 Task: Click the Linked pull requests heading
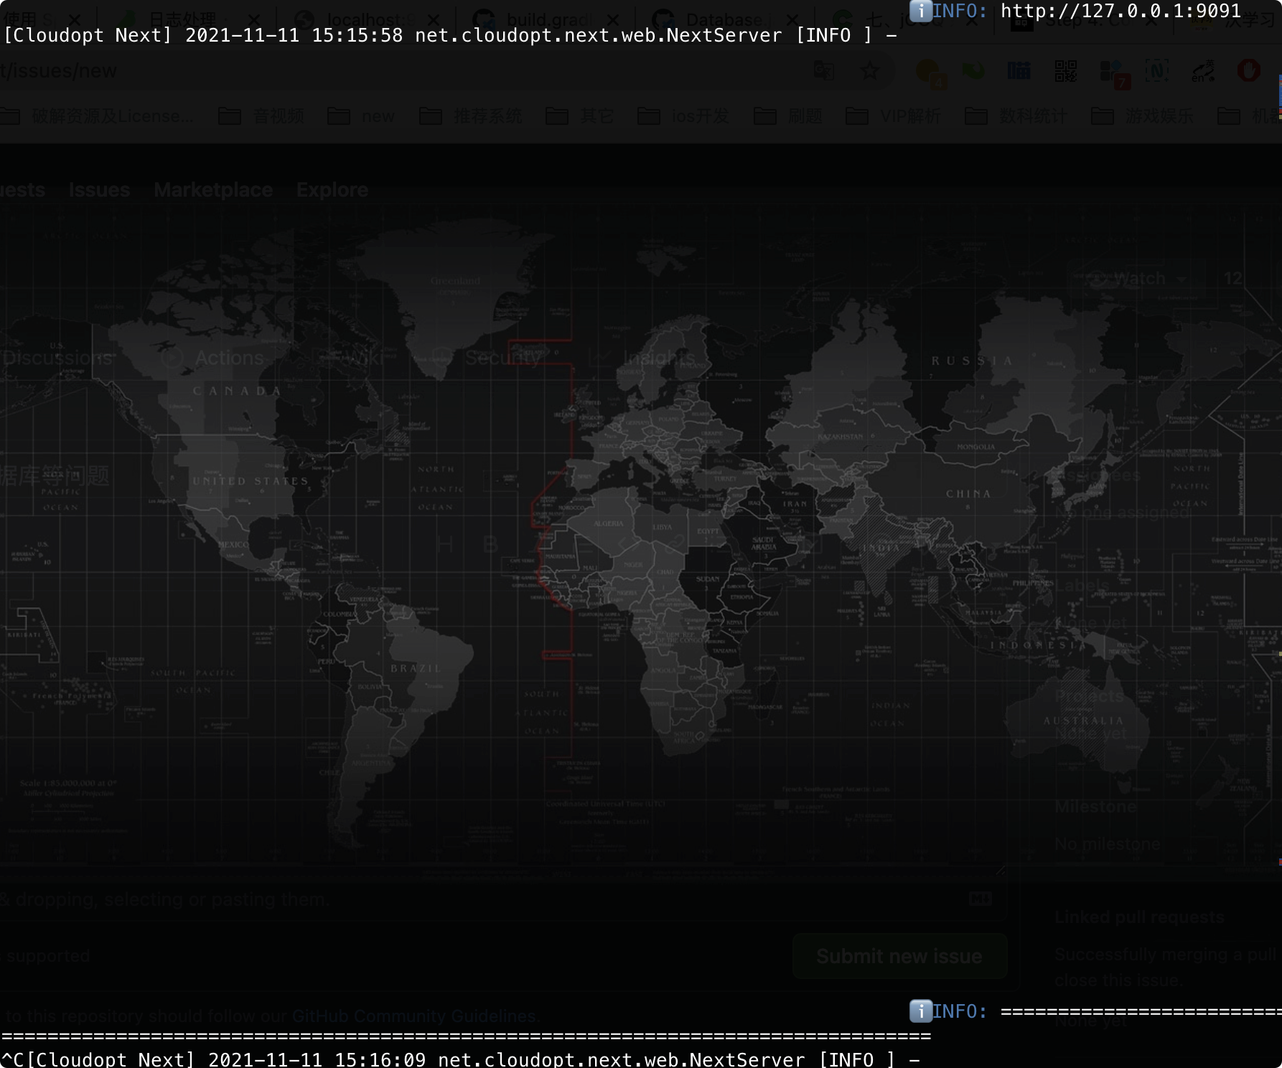point(1139,917)
